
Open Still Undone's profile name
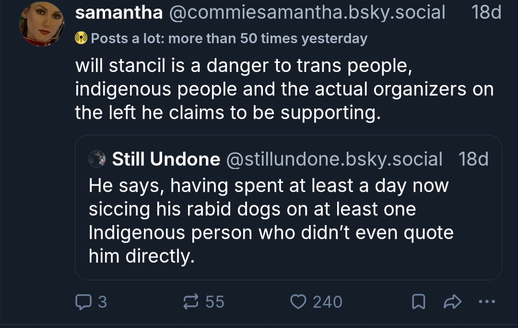pyautogui.click(x=166, y=159)
